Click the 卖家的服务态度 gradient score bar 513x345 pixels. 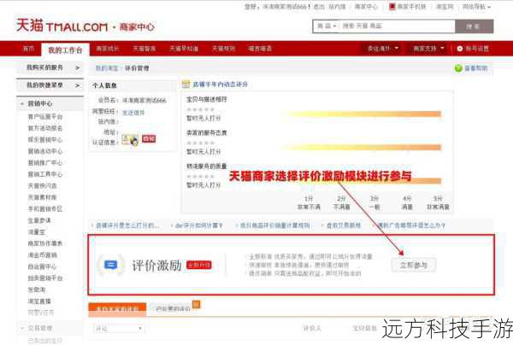click(363, 148)
